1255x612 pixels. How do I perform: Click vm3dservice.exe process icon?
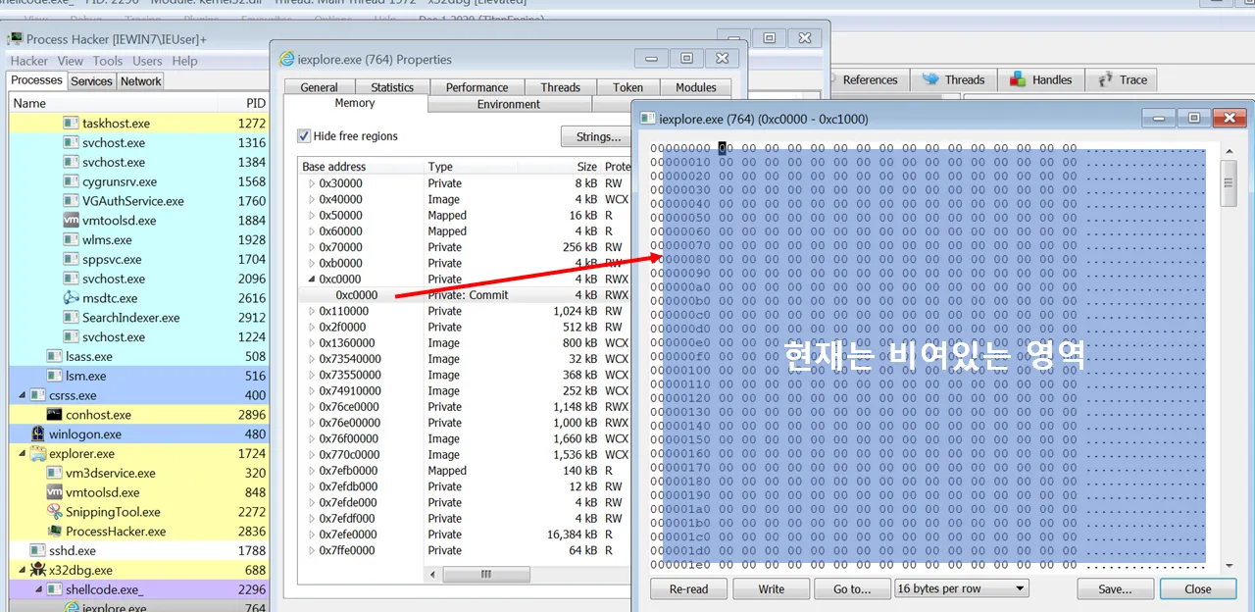point(54,473)
